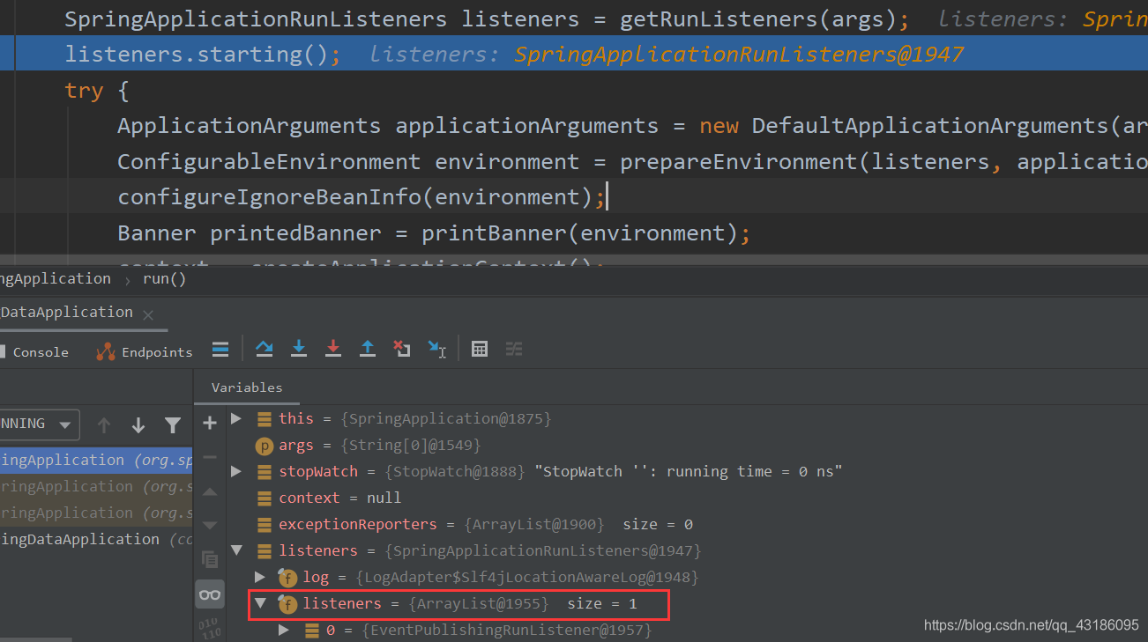Screen dimensions: 1148x642
Task: Open the thread selection dropdown
Action: tap(38, 424)
